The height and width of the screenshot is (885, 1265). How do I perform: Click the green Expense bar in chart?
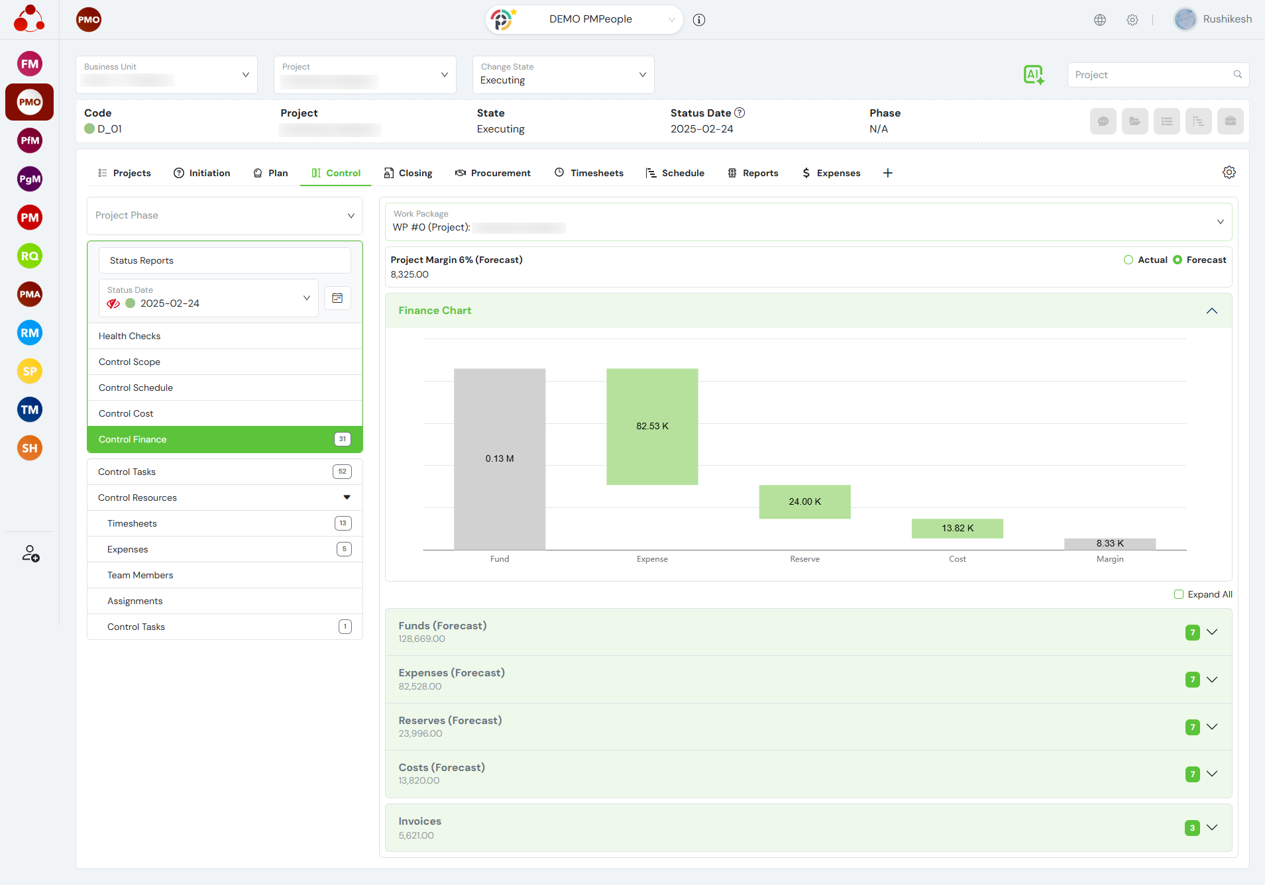coord(652,426)
